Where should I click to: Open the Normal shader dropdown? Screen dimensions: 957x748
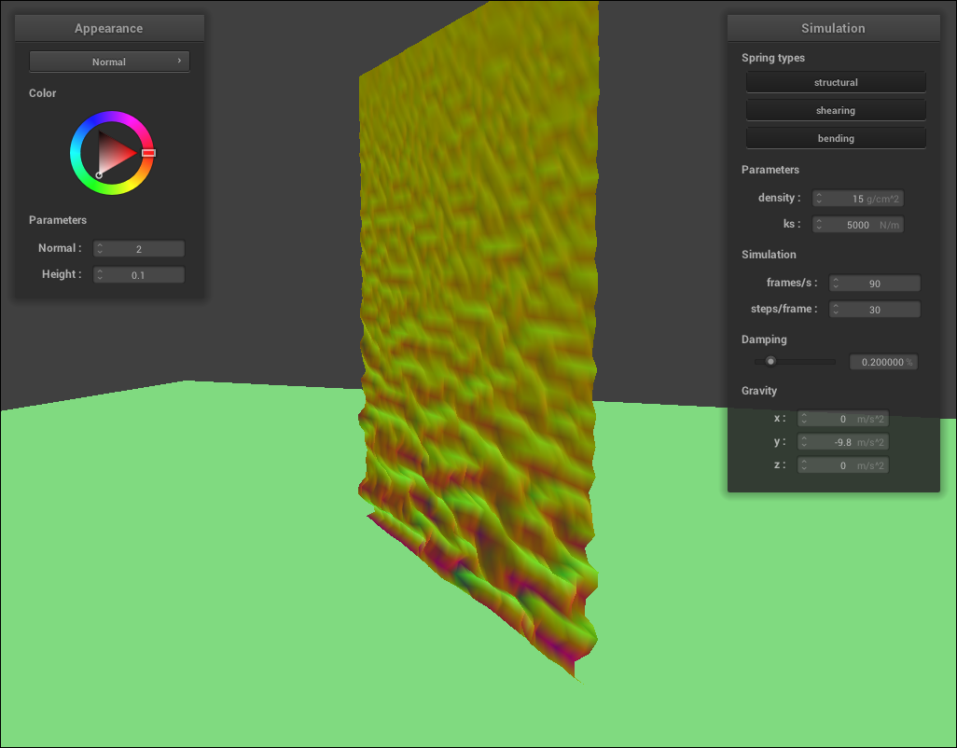click(x=109, y=62)
